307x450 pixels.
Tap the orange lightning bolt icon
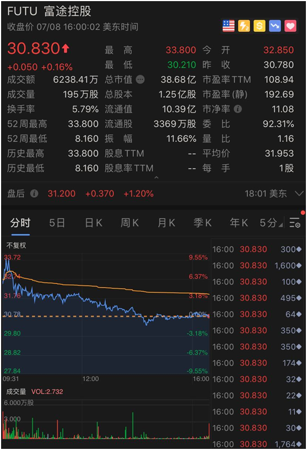(x=244, y=26)
